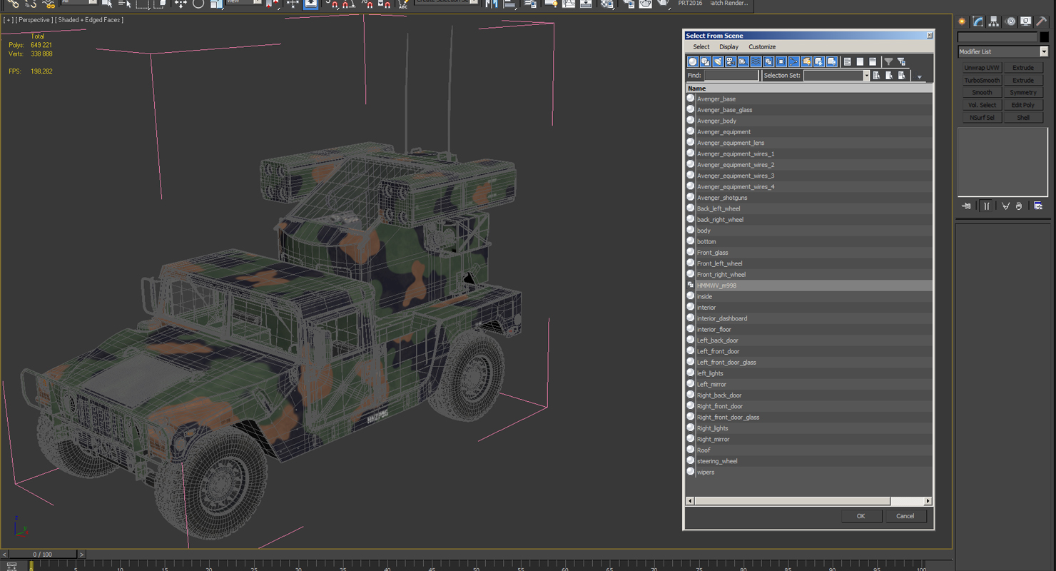The height and width of the screenshot is (571, 1056).
Task: Select the Select and Move tool
Action: 181,4
